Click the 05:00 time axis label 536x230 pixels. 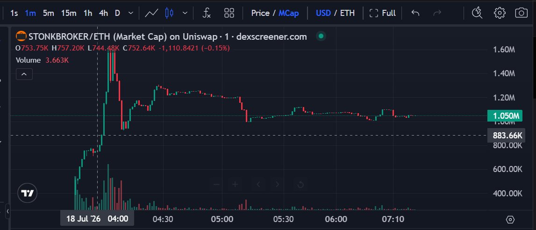[222, 219]
